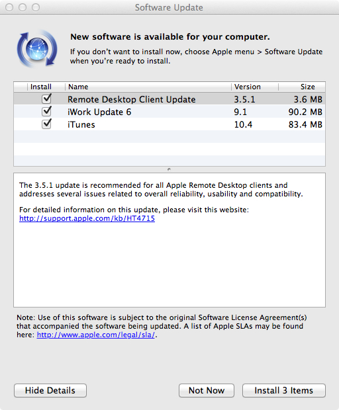339x410 pixels.
Task: Open the Apple legal SLA link
Action: click(96, 335)
